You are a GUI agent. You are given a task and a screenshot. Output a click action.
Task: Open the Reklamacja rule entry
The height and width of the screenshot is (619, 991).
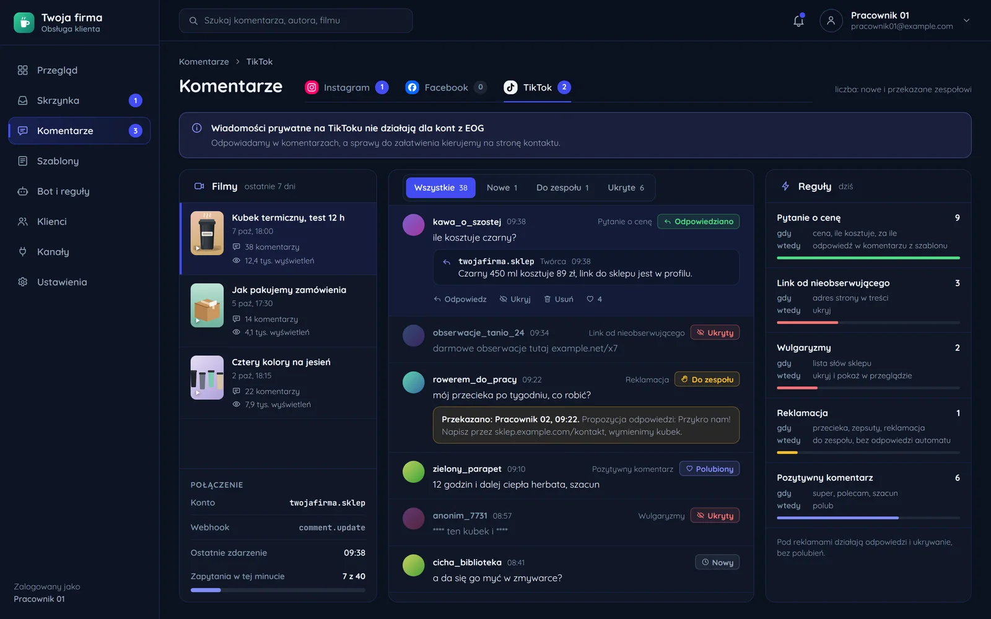click(x=868, y=430)
